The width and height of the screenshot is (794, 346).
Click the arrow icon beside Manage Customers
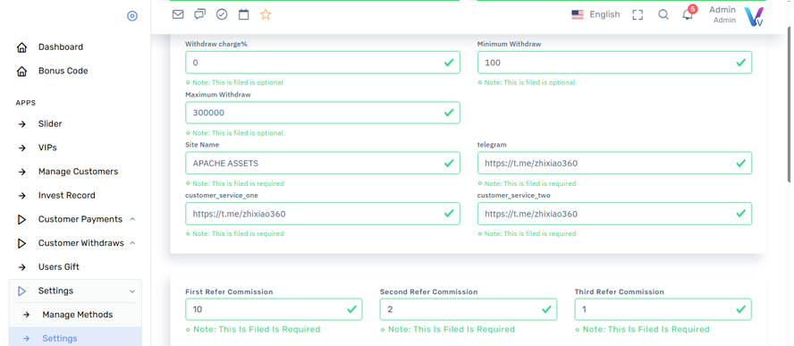(x=22, y=172)
